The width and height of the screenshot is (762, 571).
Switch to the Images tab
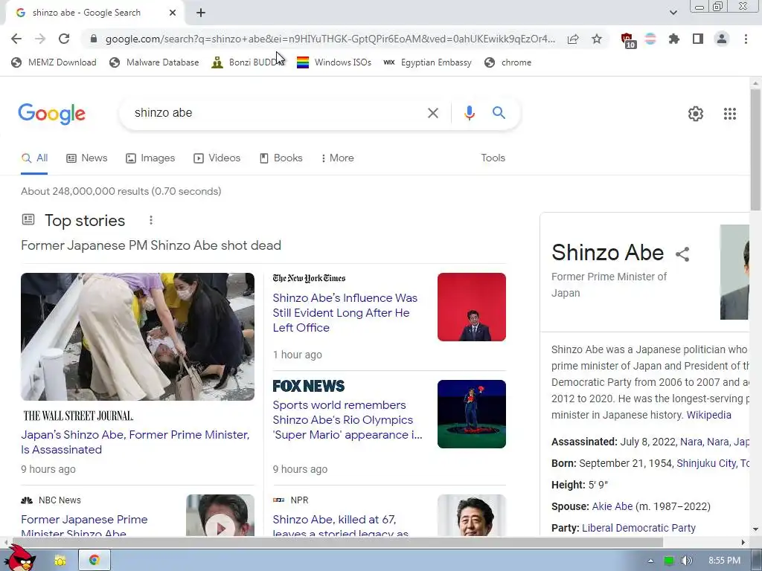pos(150,158)
